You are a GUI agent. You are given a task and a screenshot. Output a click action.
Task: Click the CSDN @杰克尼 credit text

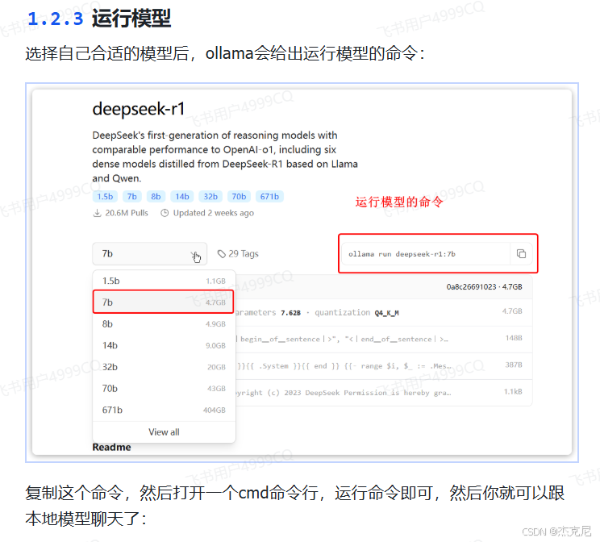[556, 532]
